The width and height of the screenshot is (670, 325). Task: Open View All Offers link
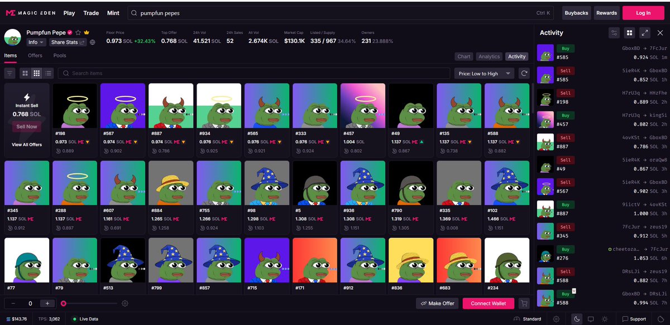click(x=27, y=144)
